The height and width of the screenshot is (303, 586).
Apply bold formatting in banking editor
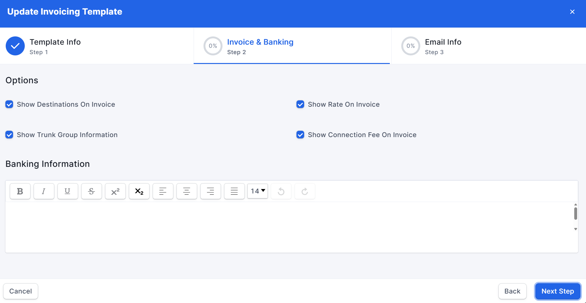coord(20,191)
